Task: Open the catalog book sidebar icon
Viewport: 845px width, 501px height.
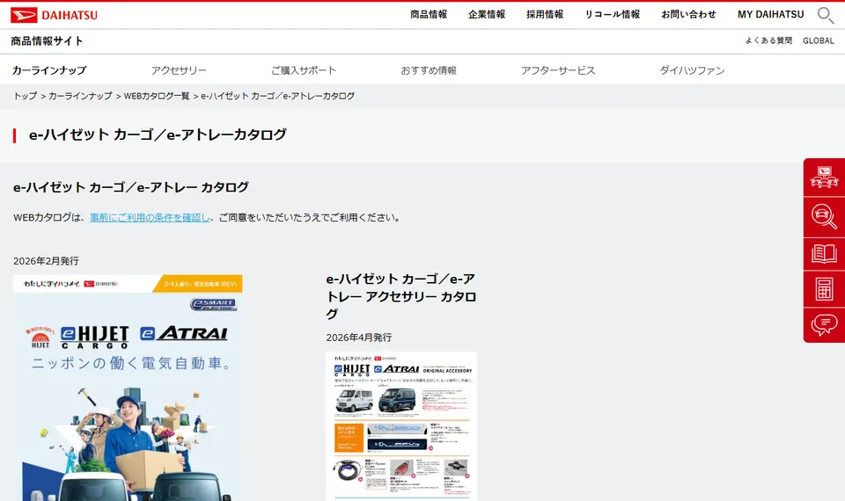Action: pos(824,253)
